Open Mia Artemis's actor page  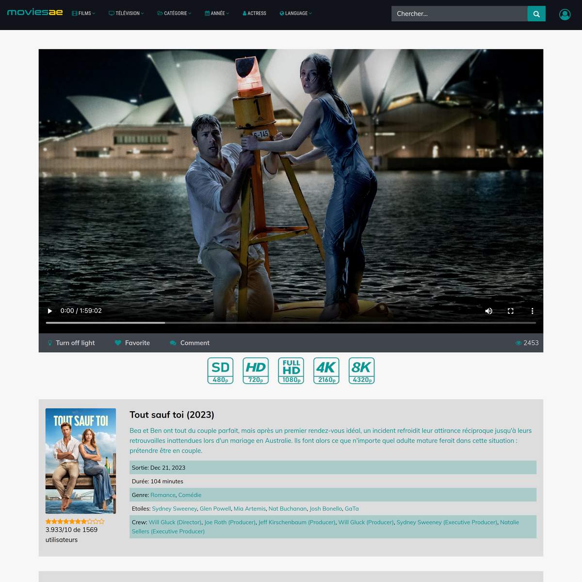pos(250,509)
